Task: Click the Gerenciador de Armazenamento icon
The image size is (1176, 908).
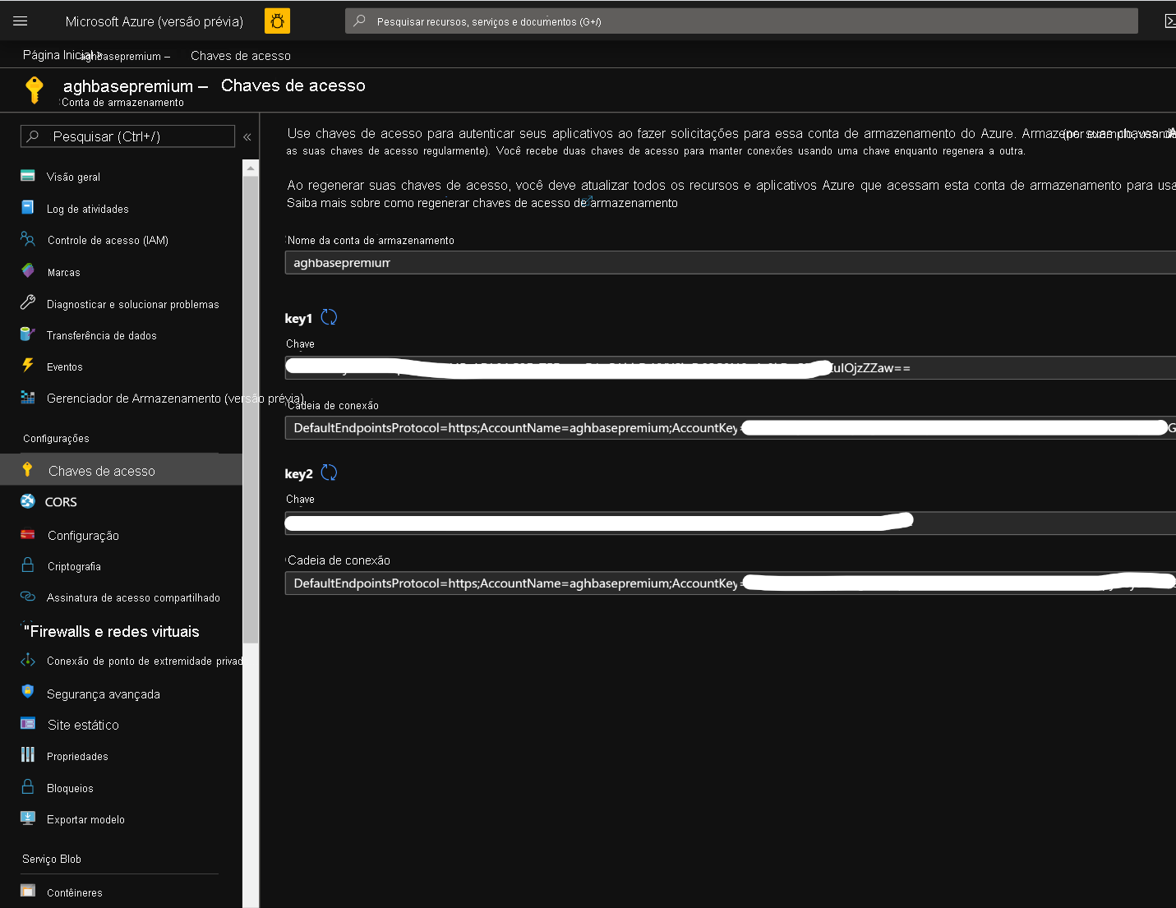Action: (28, 398)
